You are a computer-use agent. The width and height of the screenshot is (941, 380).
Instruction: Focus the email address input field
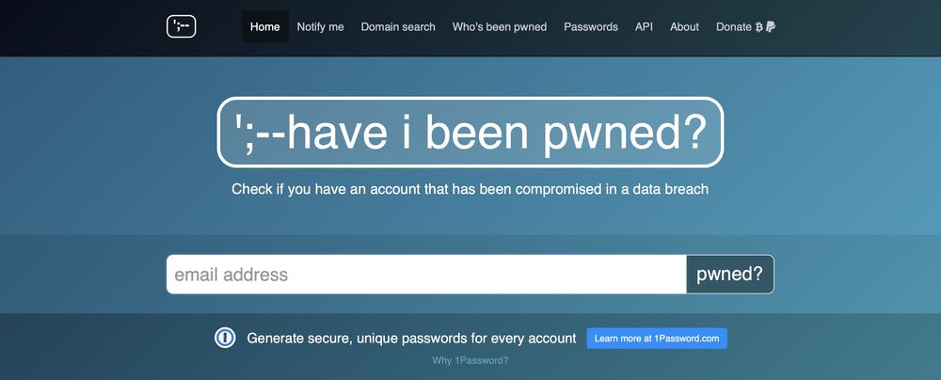[426, 275]
